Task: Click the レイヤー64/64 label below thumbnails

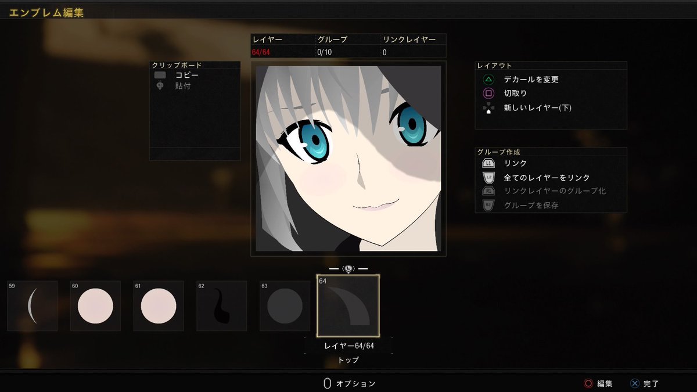Action: point(348,346)
